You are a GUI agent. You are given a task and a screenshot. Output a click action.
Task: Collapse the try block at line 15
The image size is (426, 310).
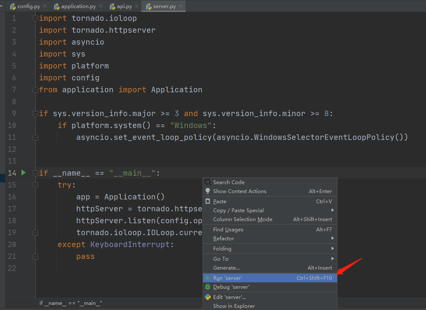pyautogui.click(x=35, y=185)
